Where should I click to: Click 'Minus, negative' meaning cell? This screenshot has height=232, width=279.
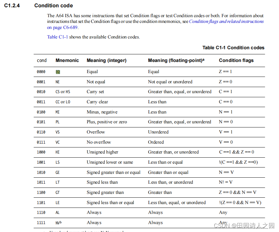click(102, 112)
